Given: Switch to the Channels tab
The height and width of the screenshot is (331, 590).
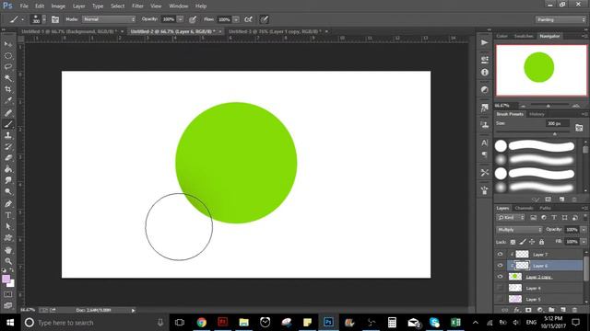Looking at the screenshot, I should click(x=524, y=208).
